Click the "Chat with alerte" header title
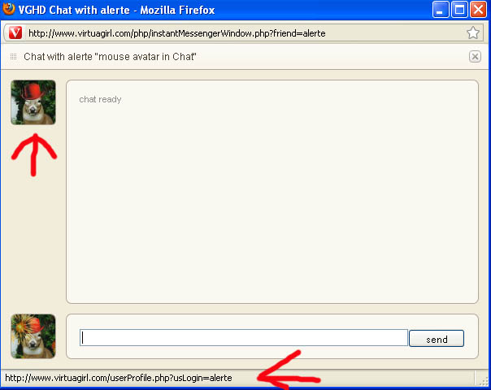Image resolution: width=491 pixels, height=390 pixels. tap(110, 57)
